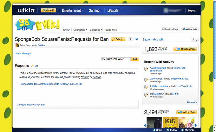The image size is (216, 132).
Task: Expand the Entertainment menu
Action: tap(73, 10)
